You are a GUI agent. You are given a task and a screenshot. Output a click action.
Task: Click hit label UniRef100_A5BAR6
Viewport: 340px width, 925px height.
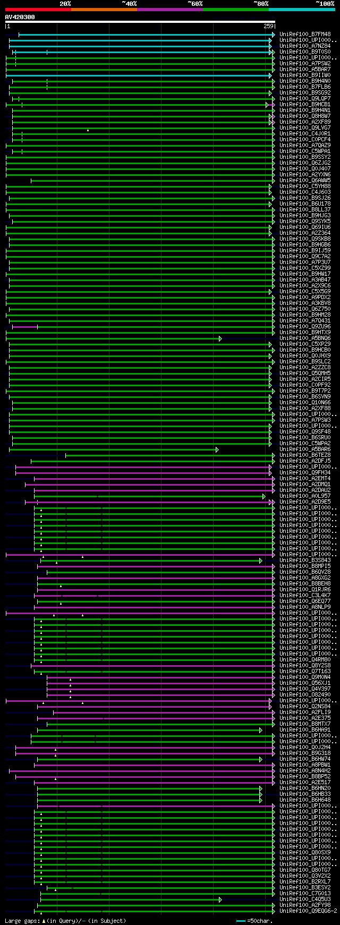pos(305,449)
